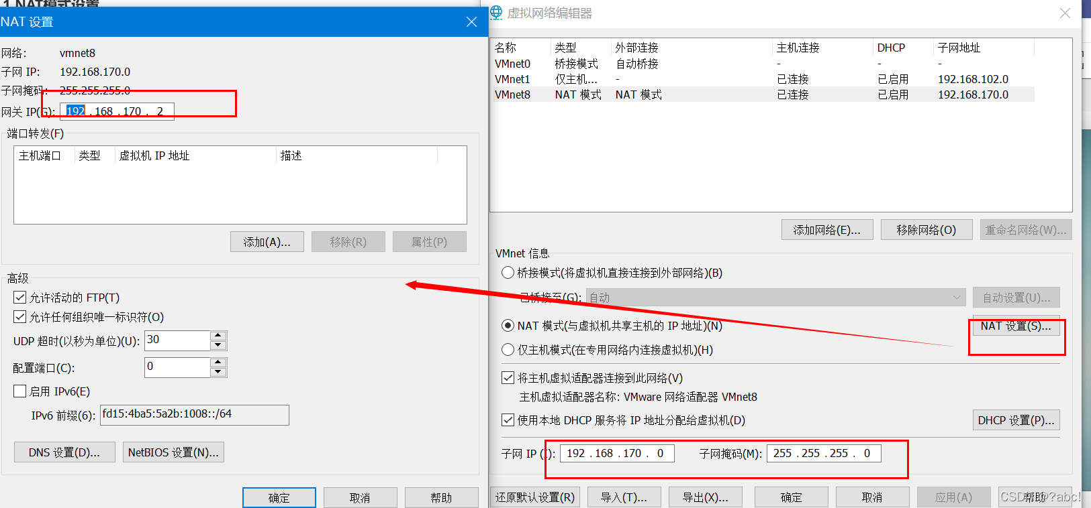Toggle 将主机虚拟适配器连接到此网络 checkbox

508,378
